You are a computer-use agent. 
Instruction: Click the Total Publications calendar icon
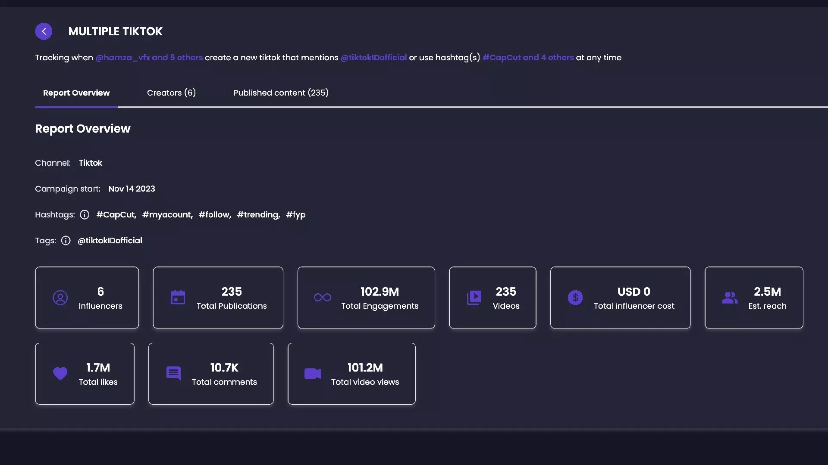(178, 298)
